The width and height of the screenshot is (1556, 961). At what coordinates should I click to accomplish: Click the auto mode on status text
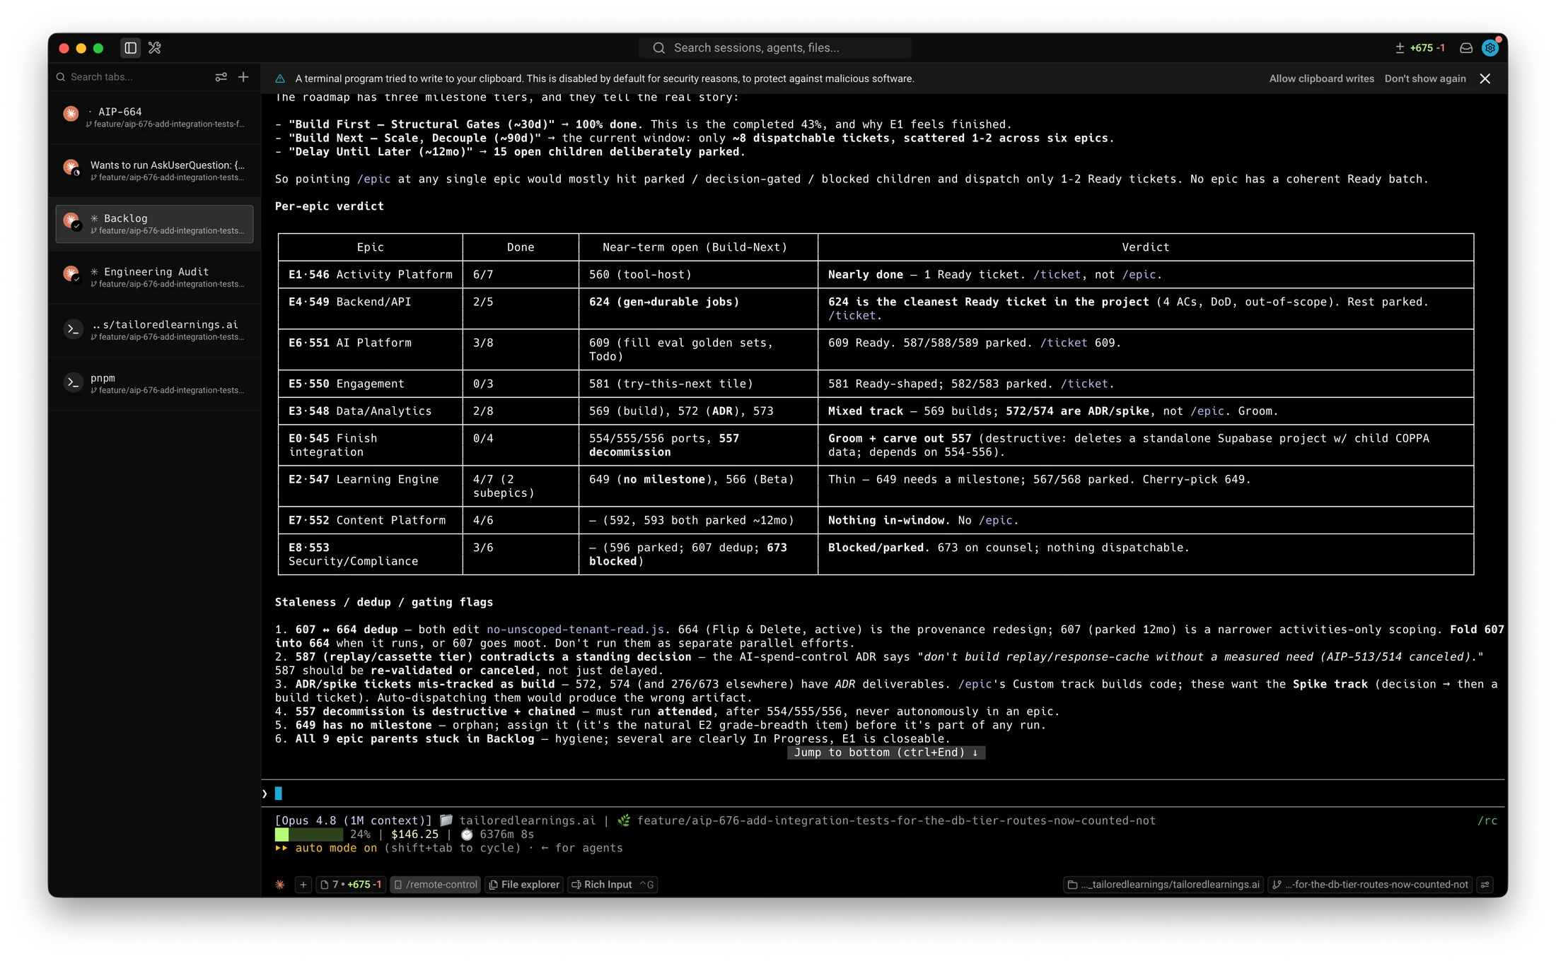[335, 848]
